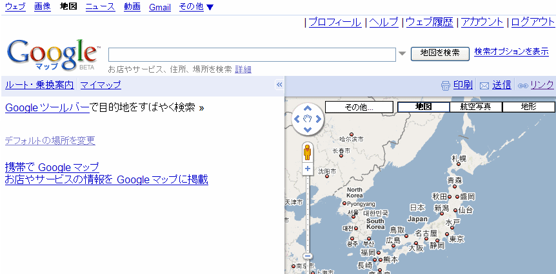
Task: Go to ウェブ in the top bar
Action: tap(15, 6)
